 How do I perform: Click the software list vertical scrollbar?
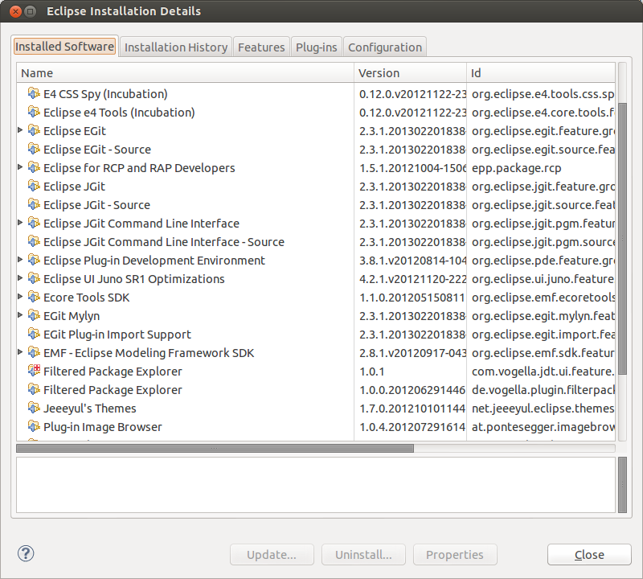[x=622, y=238]
